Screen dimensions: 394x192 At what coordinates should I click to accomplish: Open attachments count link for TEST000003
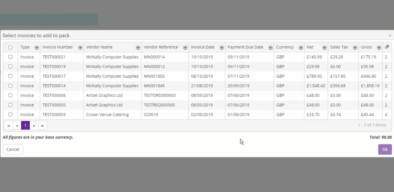tap(386, 114)
